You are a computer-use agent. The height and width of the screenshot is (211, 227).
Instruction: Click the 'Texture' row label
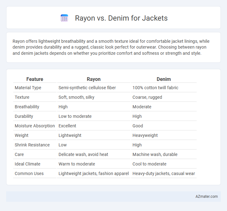22,97
